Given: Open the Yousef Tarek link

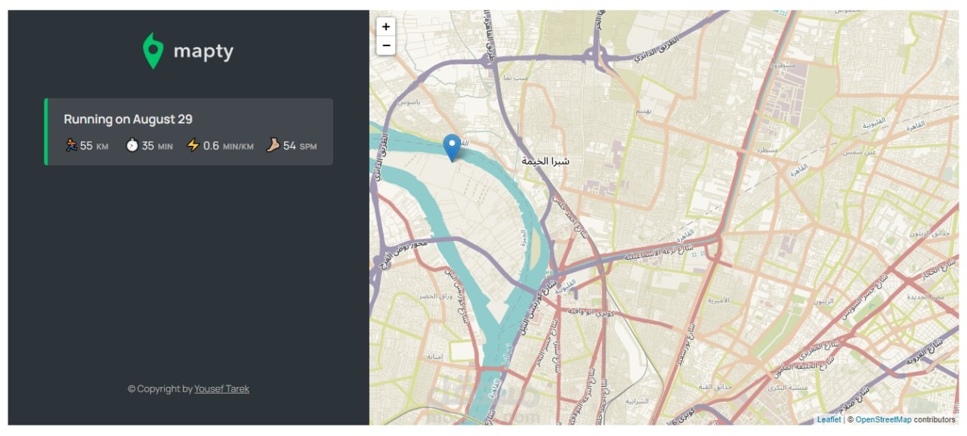Looking at the screenshot, I should (221, 389).
